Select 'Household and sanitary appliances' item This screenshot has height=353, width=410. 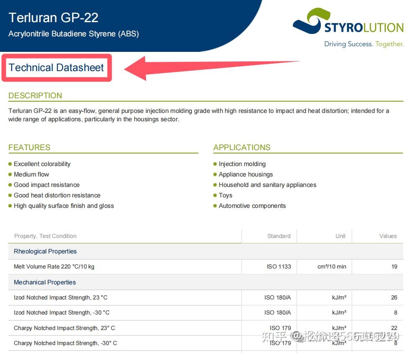tap(267, 185)
